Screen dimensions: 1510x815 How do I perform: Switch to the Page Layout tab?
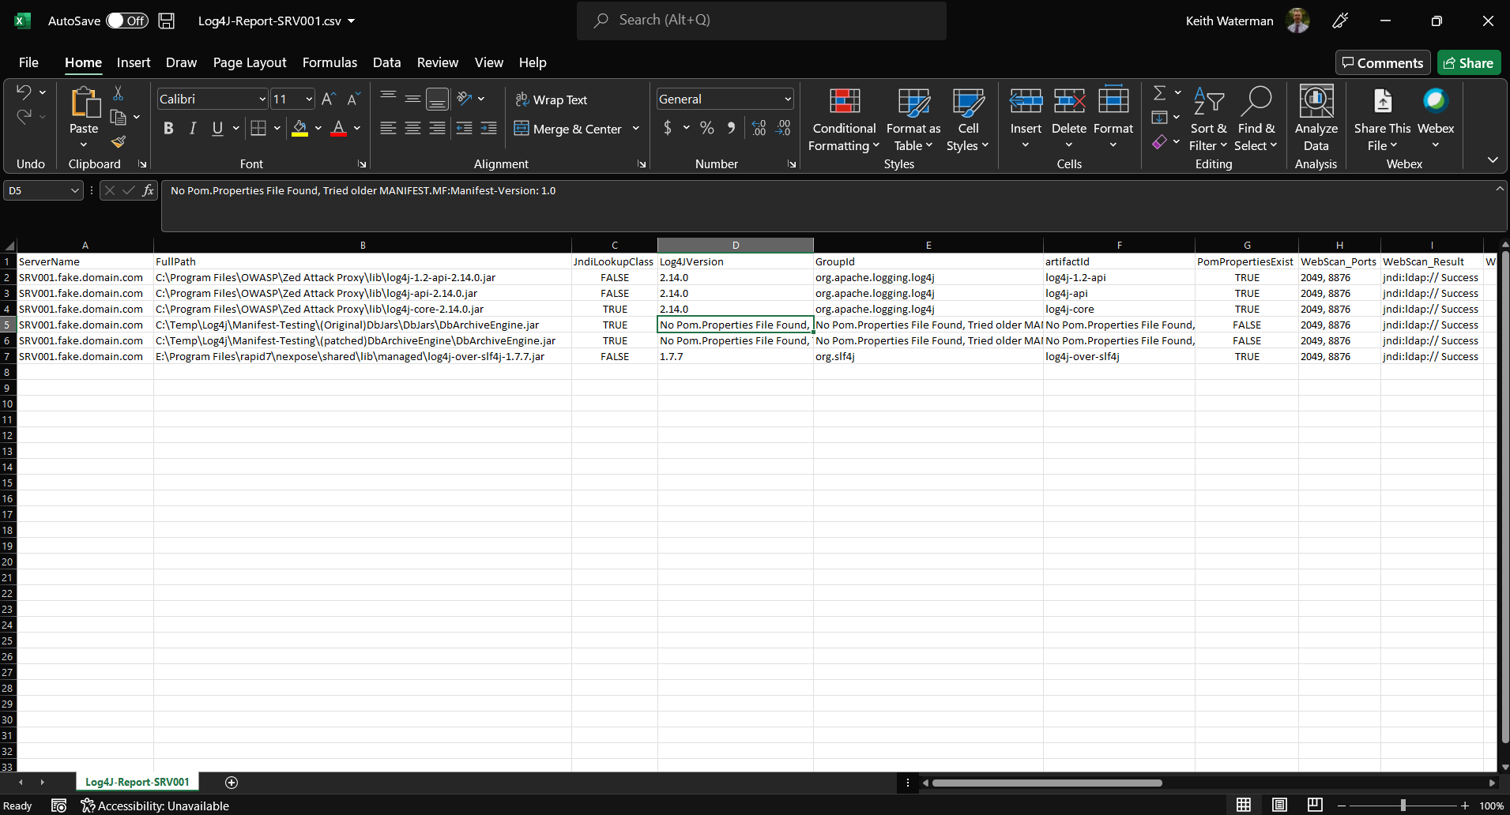(x=250, y=62)
